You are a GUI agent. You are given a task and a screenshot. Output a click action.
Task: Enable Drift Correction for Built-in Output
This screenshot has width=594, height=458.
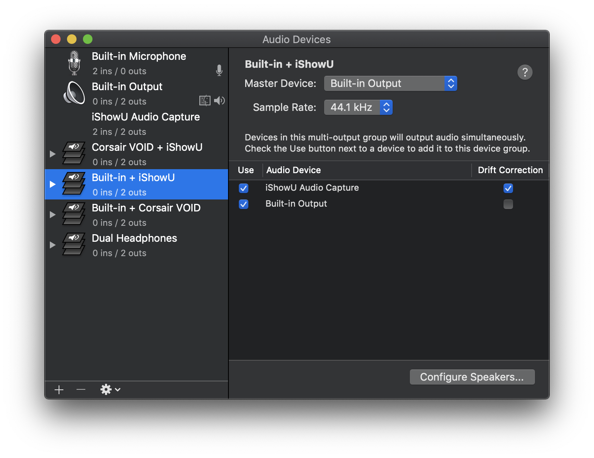tap(508, 204)
